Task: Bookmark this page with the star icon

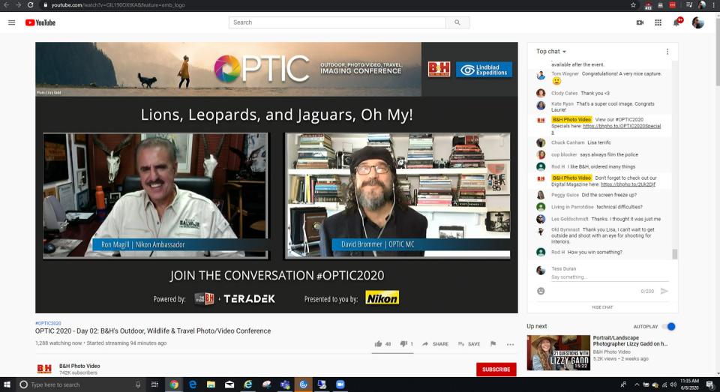Action: click(633, 5)
